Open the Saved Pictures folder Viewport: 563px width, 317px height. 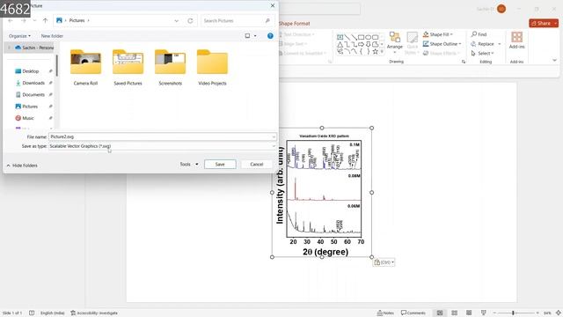click(x=128, y=67)
